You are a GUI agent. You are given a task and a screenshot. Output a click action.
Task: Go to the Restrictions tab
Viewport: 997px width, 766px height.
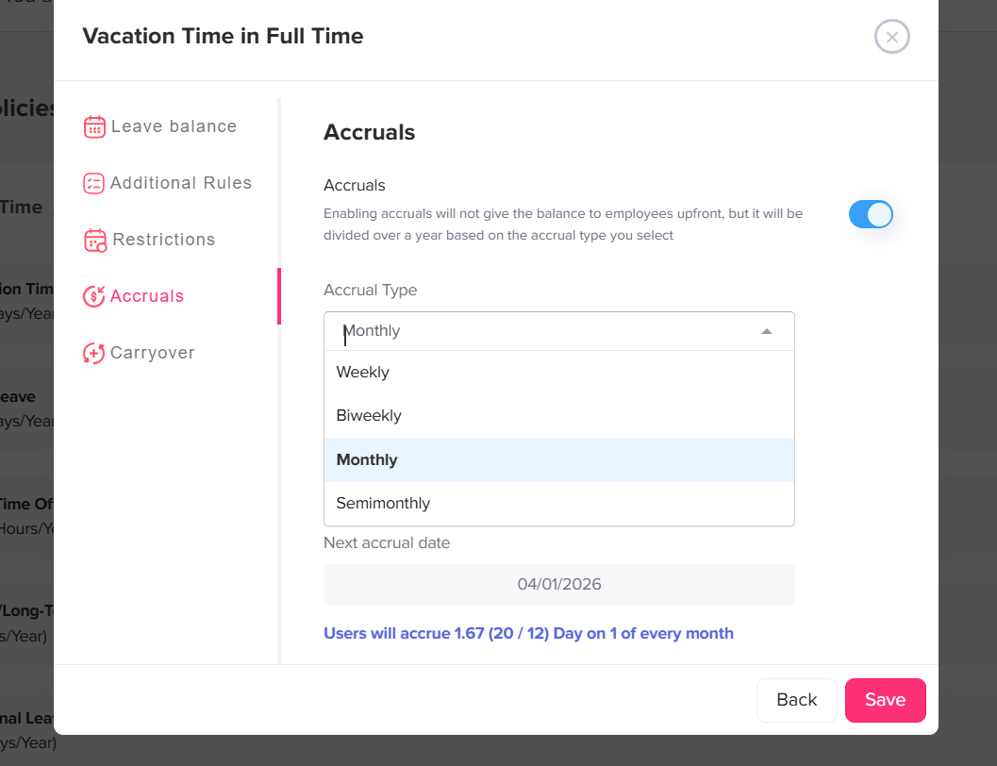coord(164,240)
